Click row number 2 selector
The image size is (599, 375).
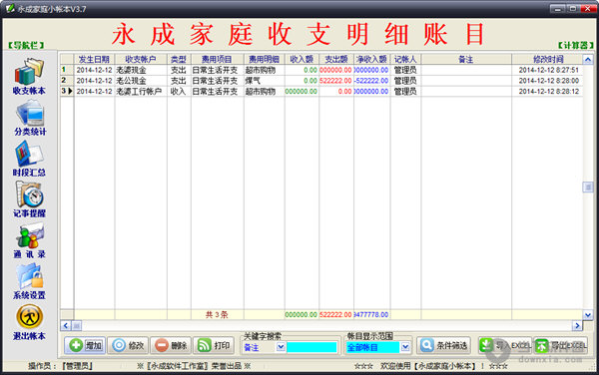point(67,81)
